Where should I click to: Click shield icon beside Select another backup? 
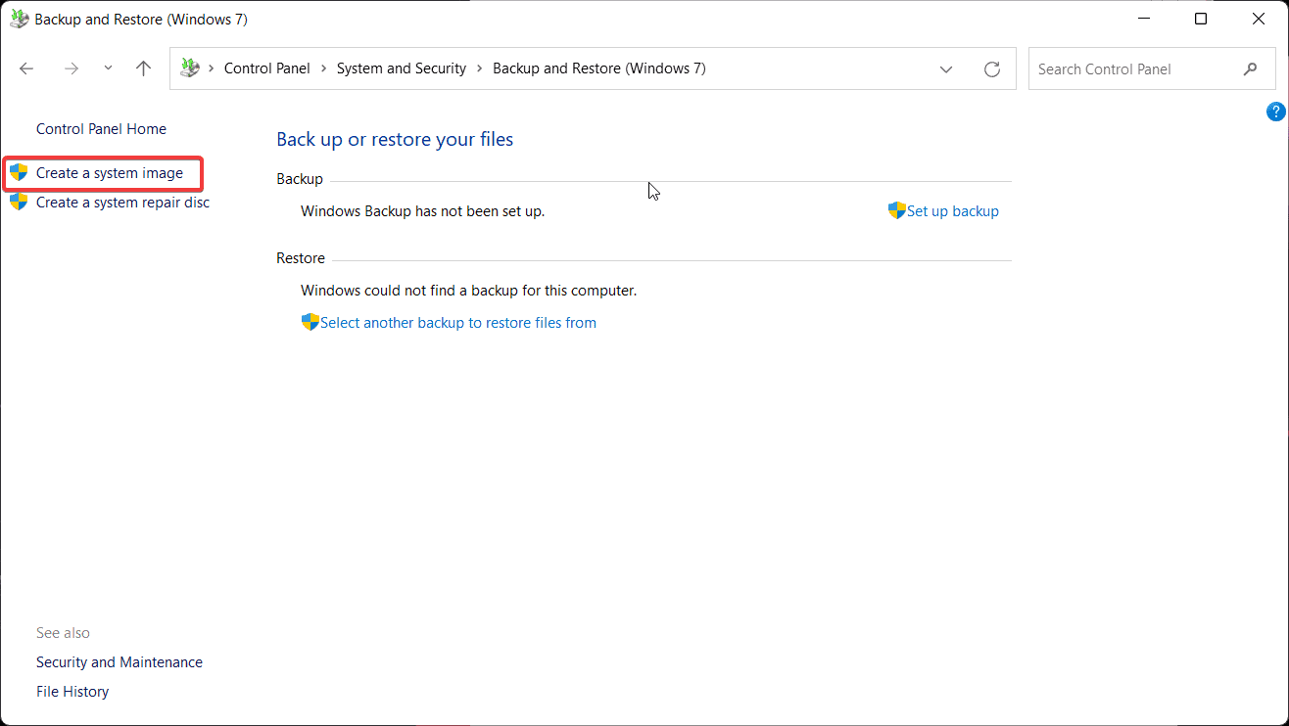coord(310,322)
